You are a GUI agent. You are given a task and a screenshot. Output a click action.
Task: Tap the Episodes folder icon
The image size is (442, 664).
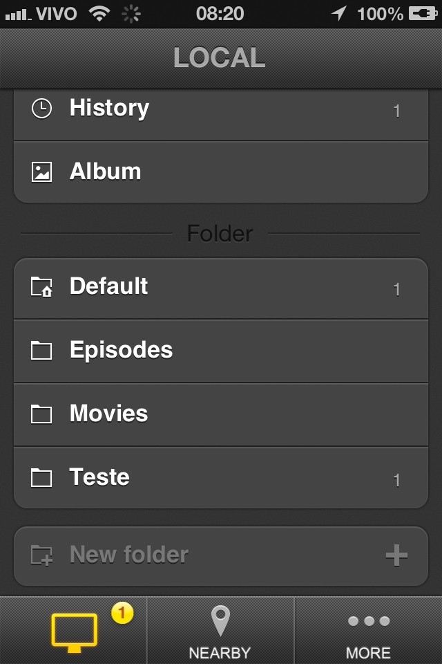[42, 351]
